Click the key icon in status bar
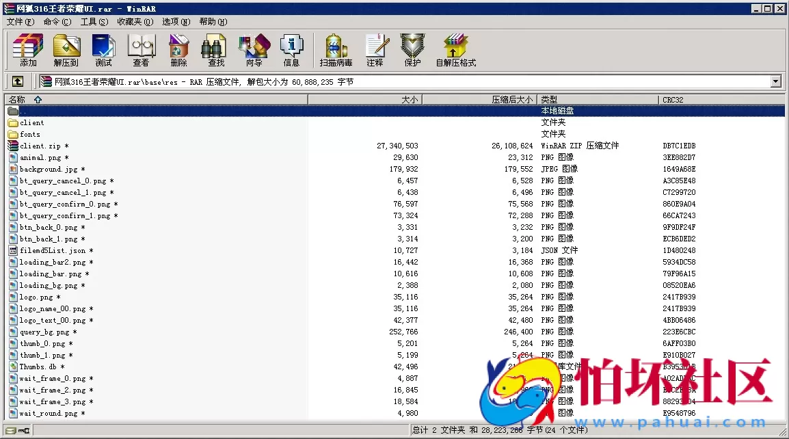The image size is (789, 439). click(24, 429)
